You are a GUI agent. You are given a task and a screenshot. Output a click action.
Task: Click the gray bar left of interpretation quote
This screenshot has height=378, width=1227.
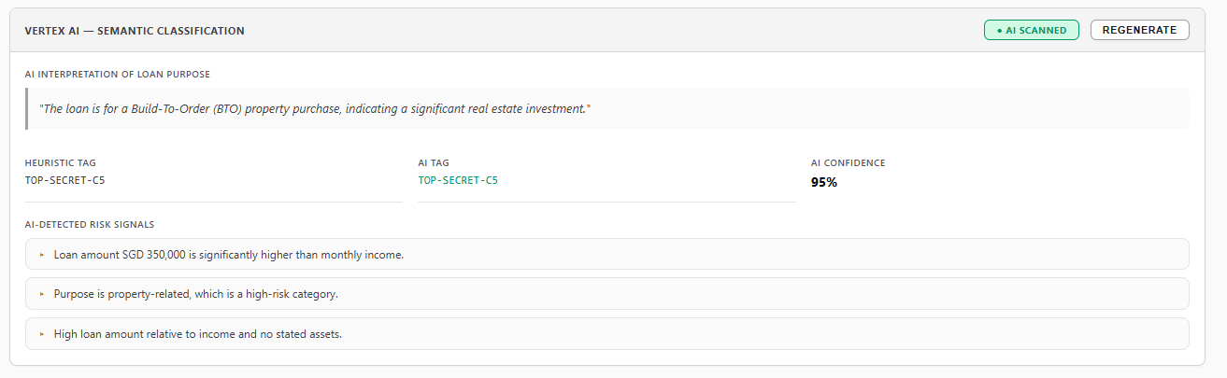point(27,109)
